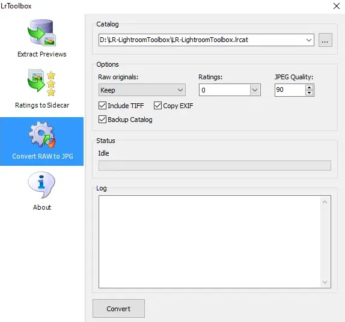
Task: Expand the Raw originals Keep dropdown
Action: 142,90
